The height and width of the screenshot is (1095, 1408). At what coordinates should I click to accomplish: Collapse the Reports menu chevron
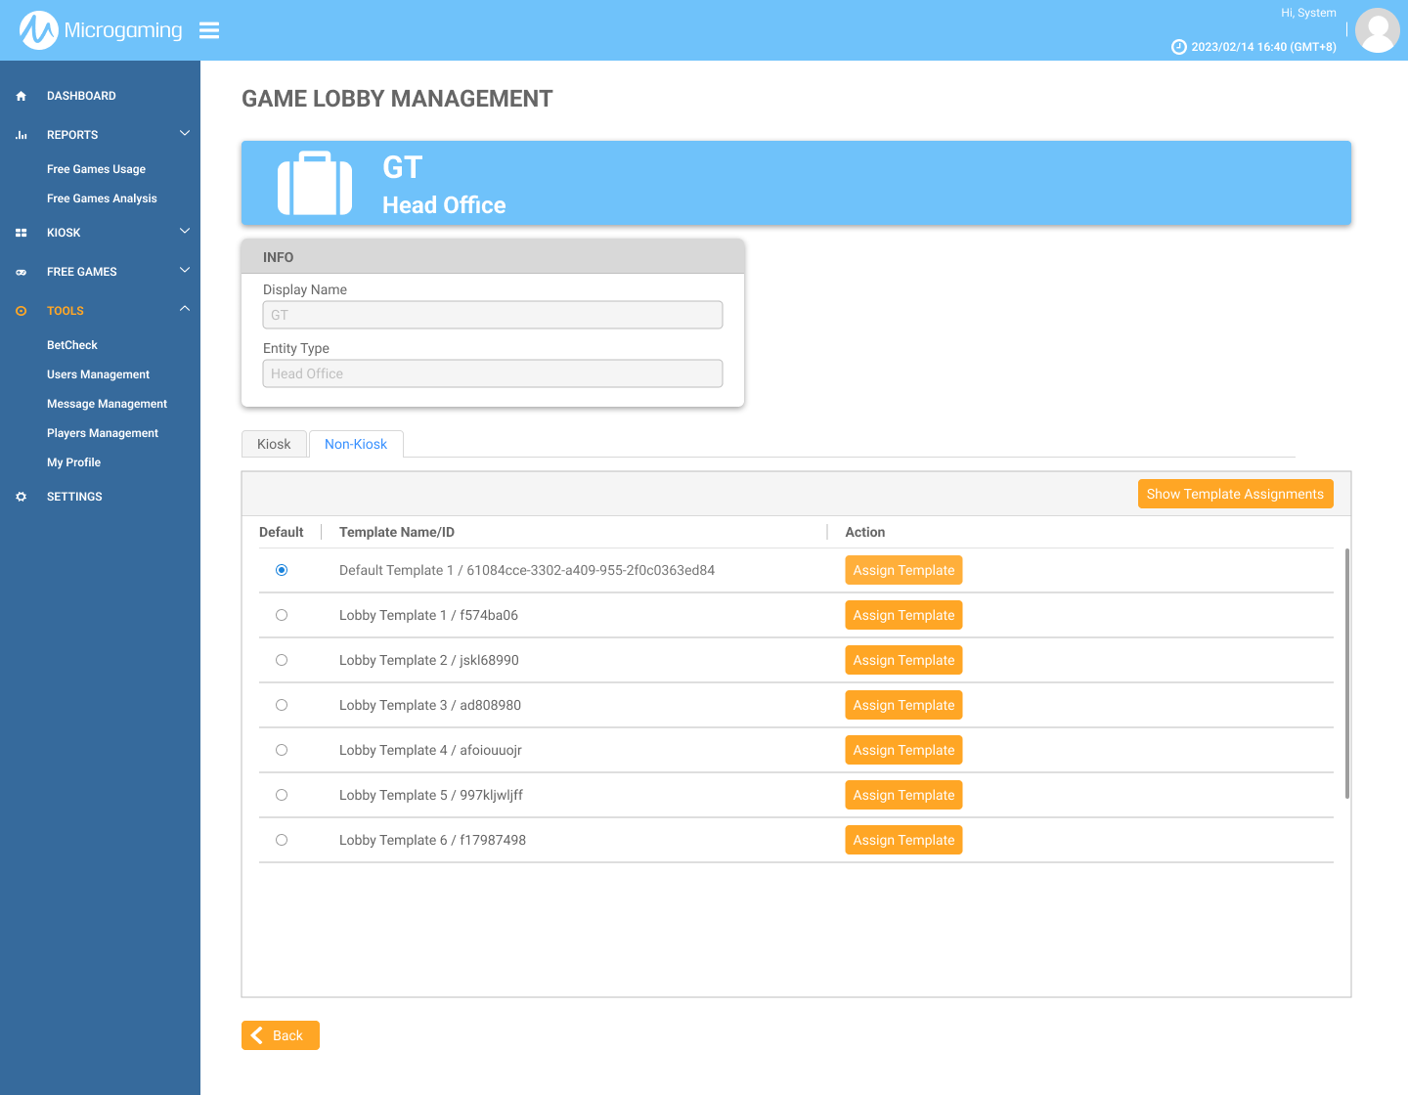point(185,134)
